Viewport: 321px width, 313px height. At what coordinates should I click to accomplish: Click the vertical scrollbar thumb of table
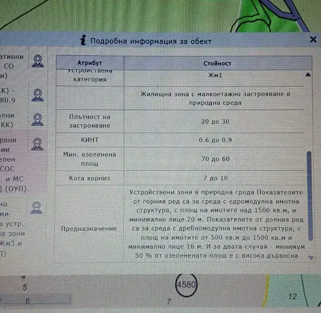(x=310, y=196)
